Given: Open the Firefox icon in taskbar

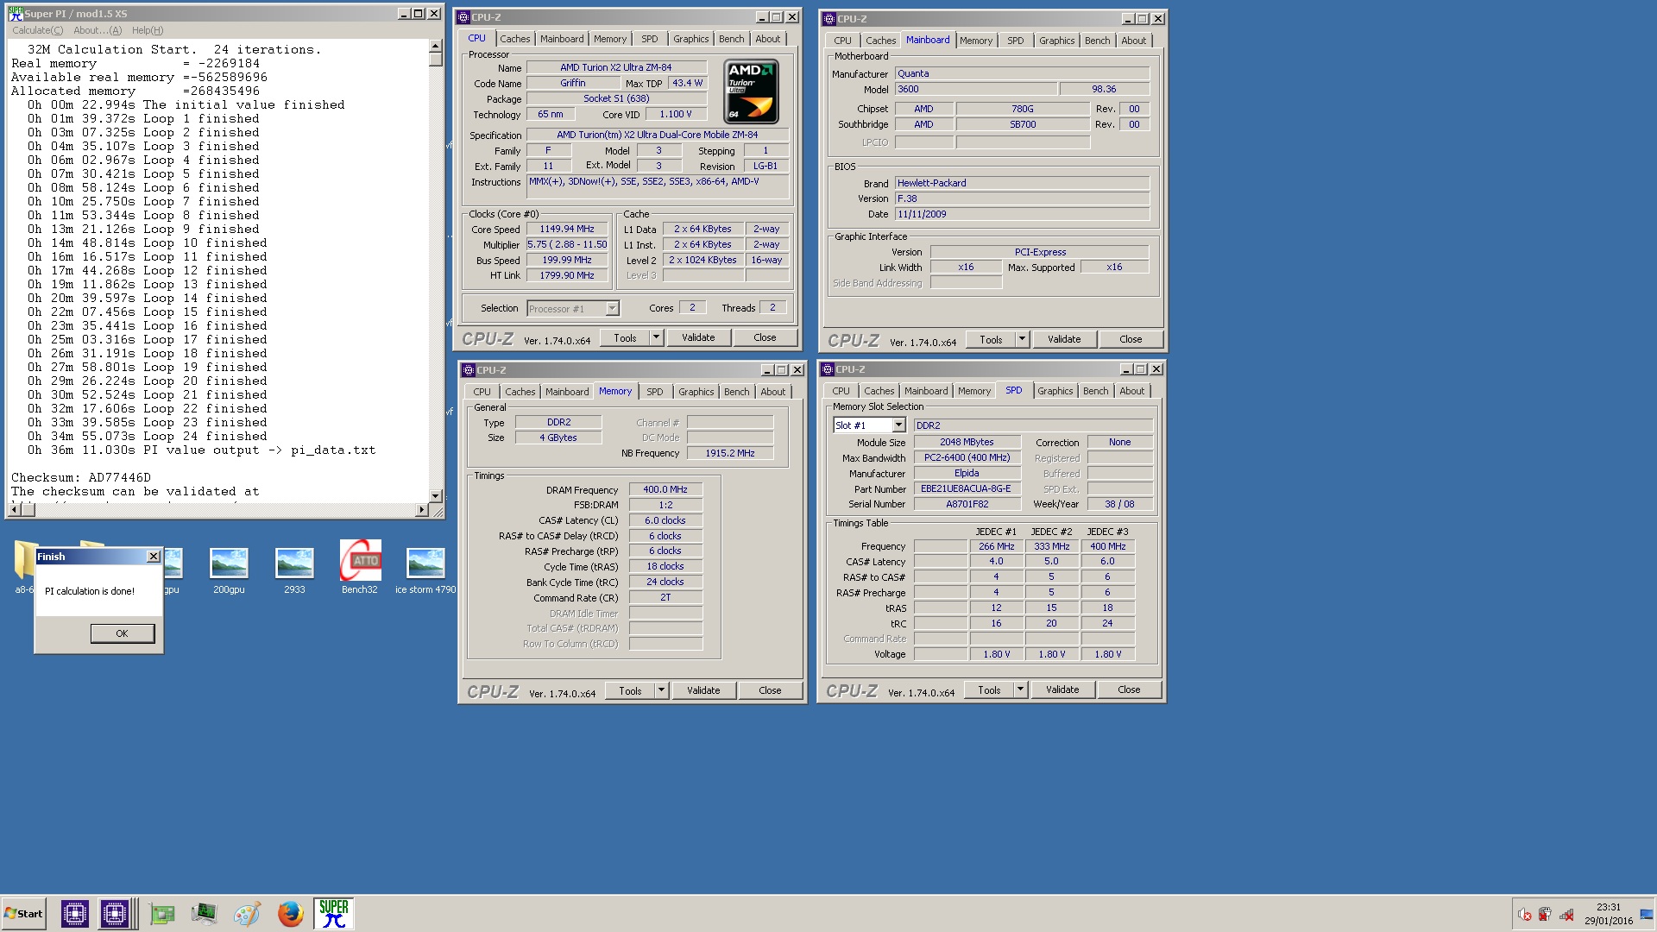Looking at the screenshot, I should point(290,913).
